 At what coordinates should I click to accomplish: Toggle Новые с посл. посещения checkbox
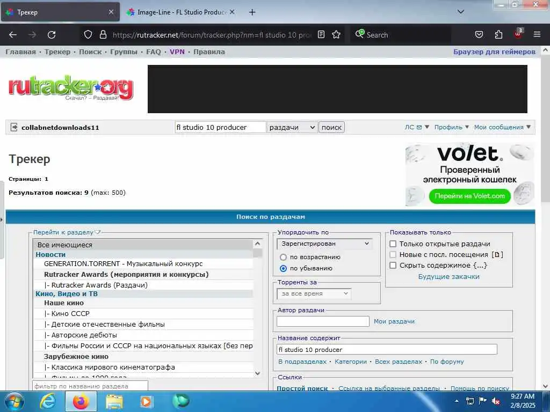[393, 255]
